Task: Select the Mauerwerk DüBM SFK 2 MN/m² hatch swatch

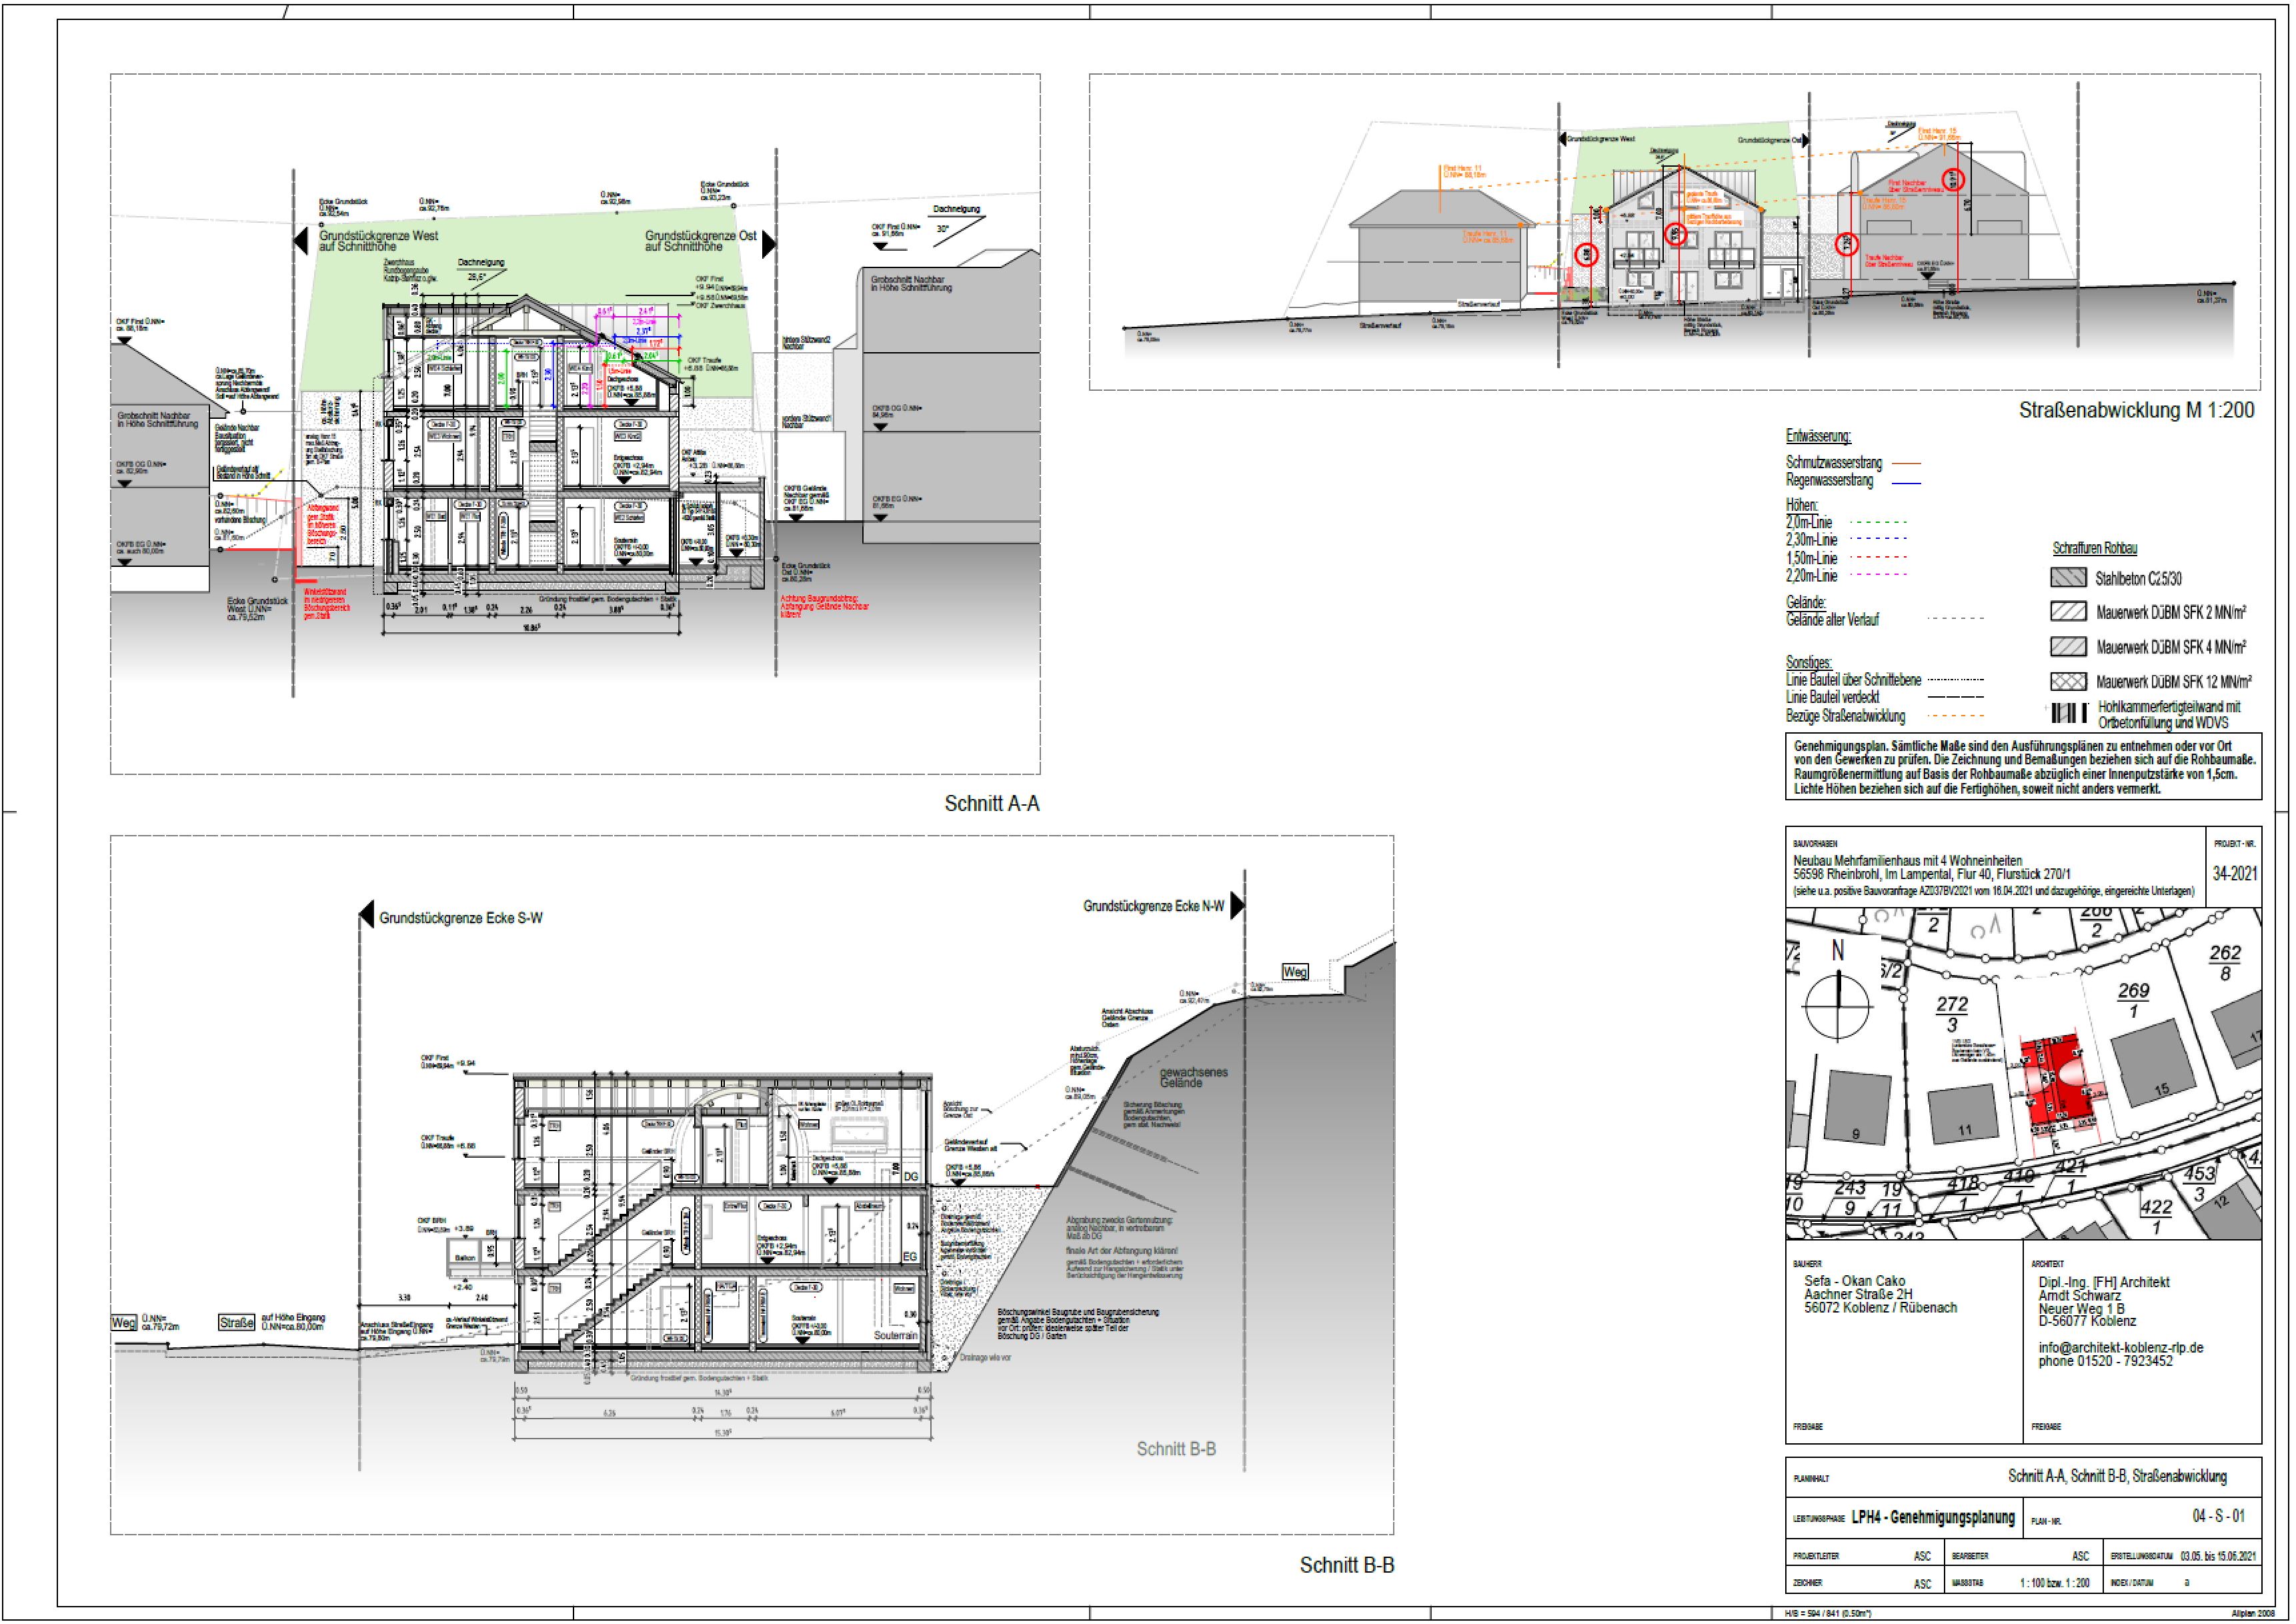Action: tap(2068, 611)
